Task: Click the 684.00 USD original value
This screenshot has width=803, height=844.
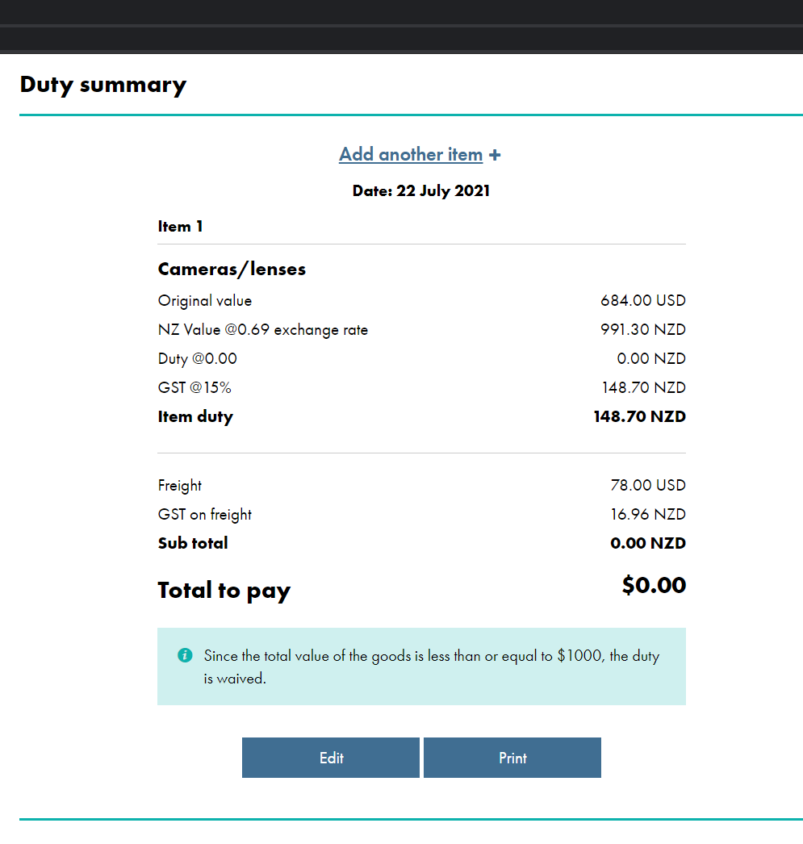Action: click(643, 300)
